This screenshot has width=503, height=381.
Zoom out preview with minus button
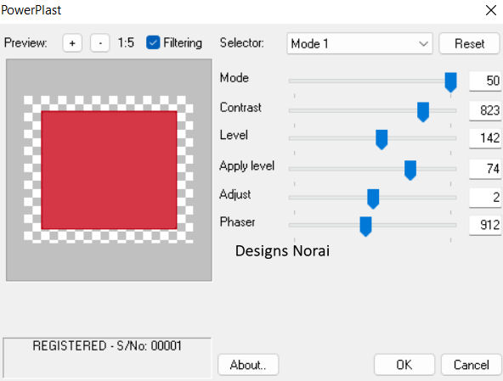(100, 43)
